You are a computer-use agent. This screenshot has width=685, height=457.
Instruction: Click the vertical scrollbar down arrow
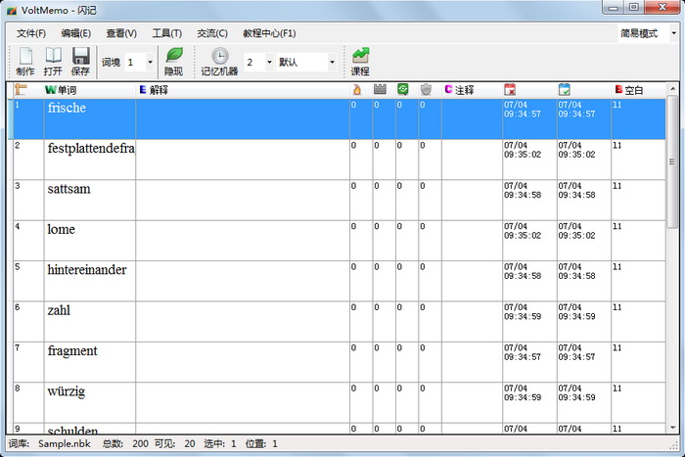coord(672,427)
